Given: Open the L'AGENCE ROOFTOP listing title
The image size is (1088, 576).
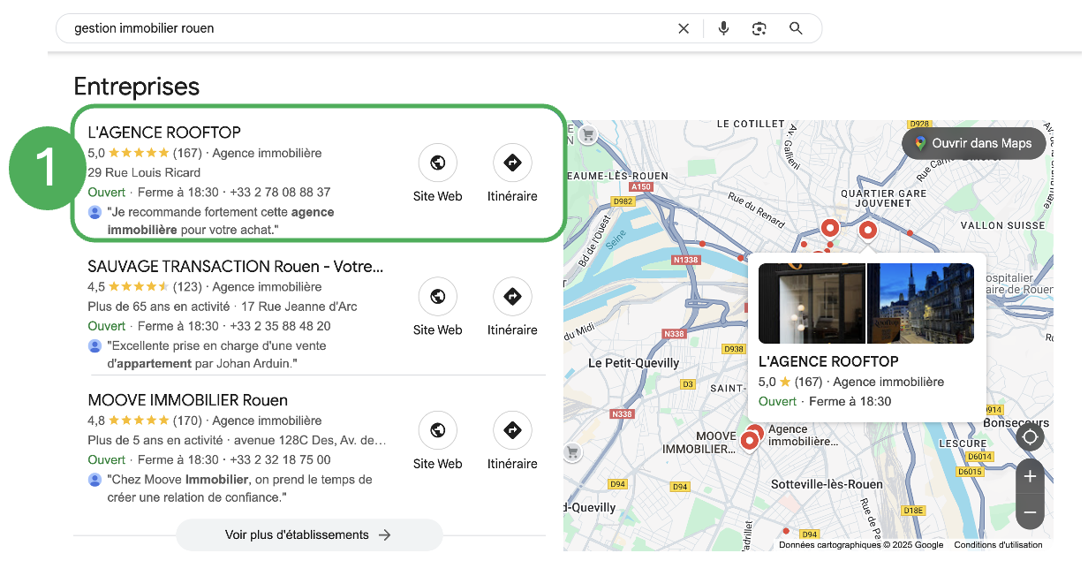Looking at the screenshot, I should [164, 133].
